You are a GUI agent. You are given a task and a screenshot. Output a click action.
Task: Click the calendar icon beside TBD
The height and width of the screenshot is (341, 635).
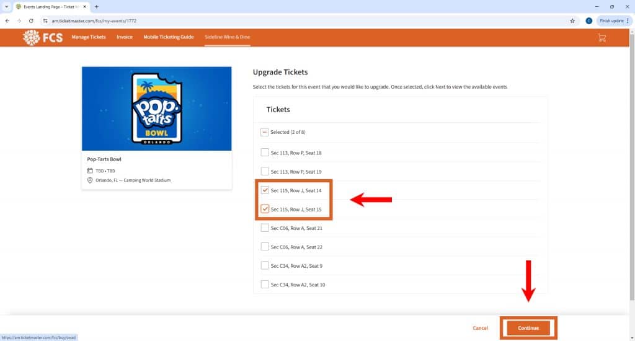click(90, 170)
